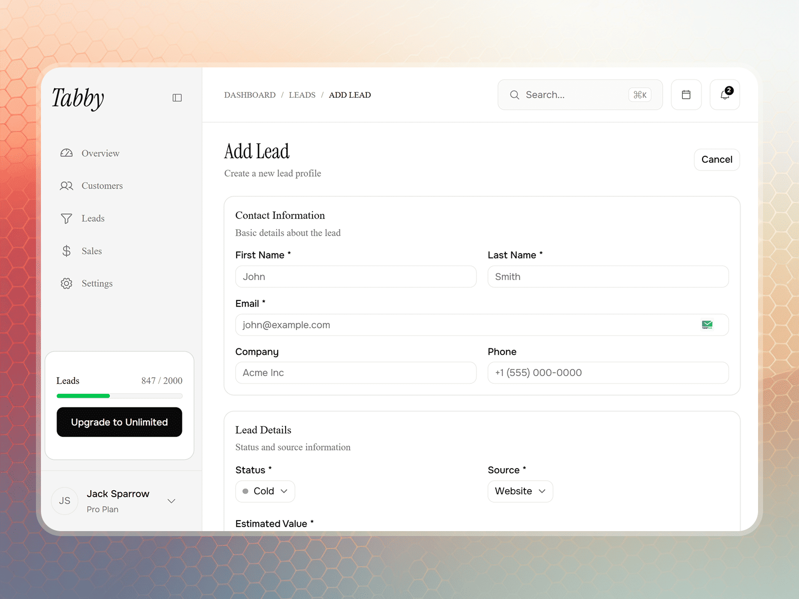Click the Leads funnel icon

coord(66,219)
